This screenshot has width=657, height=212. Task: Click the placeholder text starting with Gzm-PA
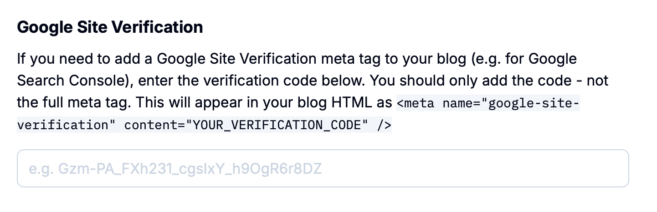tap(175, 169)
